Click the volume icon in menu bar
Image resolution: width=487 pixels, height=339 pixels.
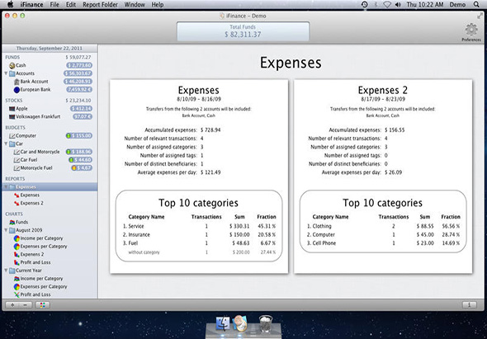tap(398, 5)
